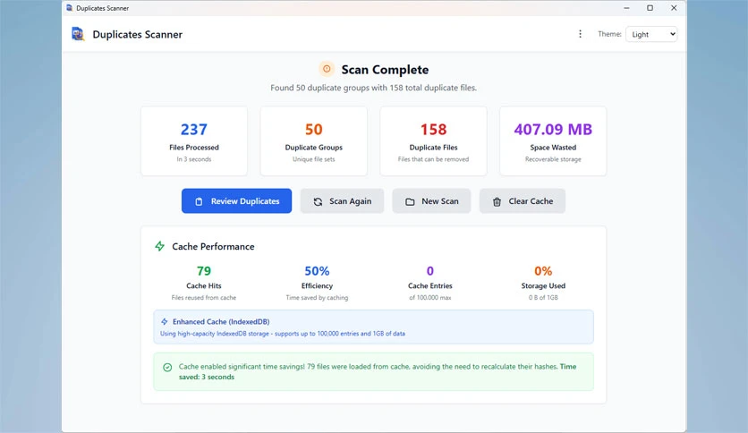748x433 pixels.
Task: Click the Scan Again button
Action: (x=342, y=200)
